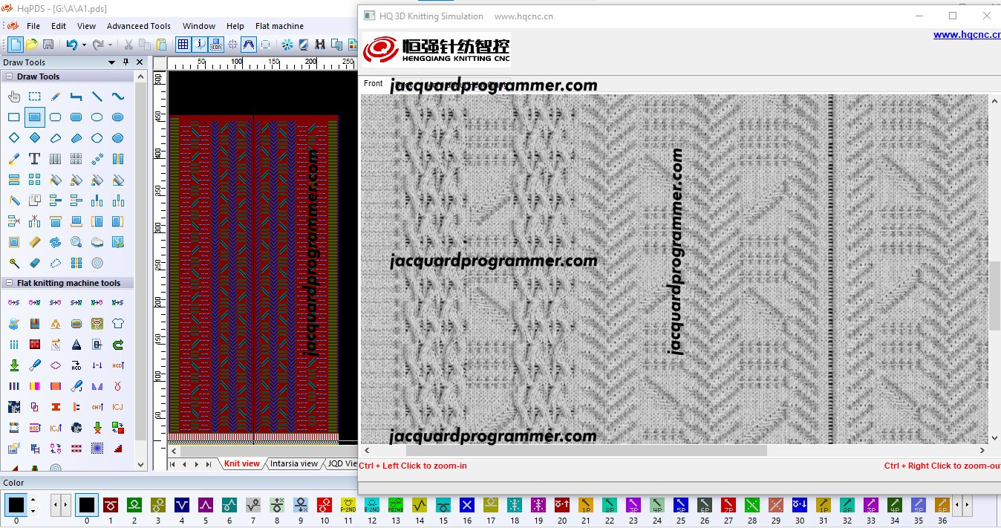Select the Front tab in 3D Simulation
The height and width of the screenshot is (528, 1001).
(x=374, y=84)
